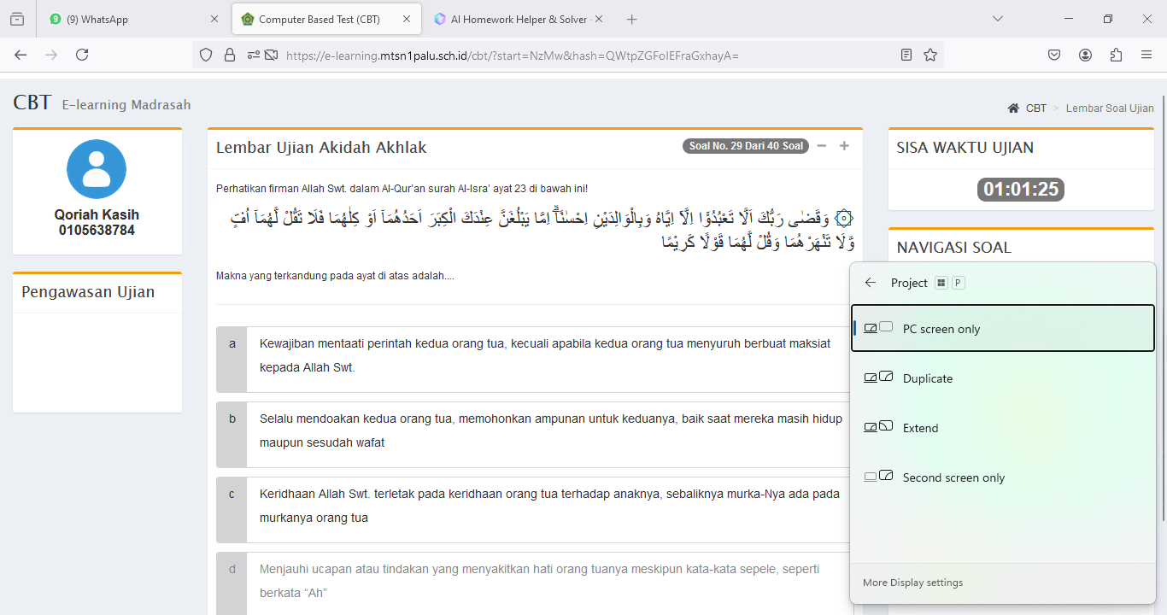Reload the current page
The height and width of the screenshot is (615, 1167).
tap(82, 55)
